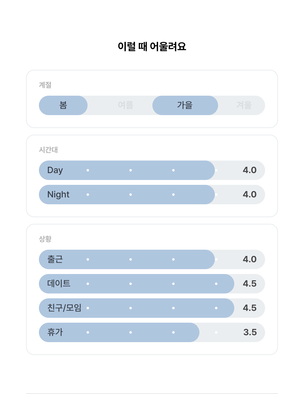Click the Day rating bar
The image size is (304, 394).
[152, 170]
